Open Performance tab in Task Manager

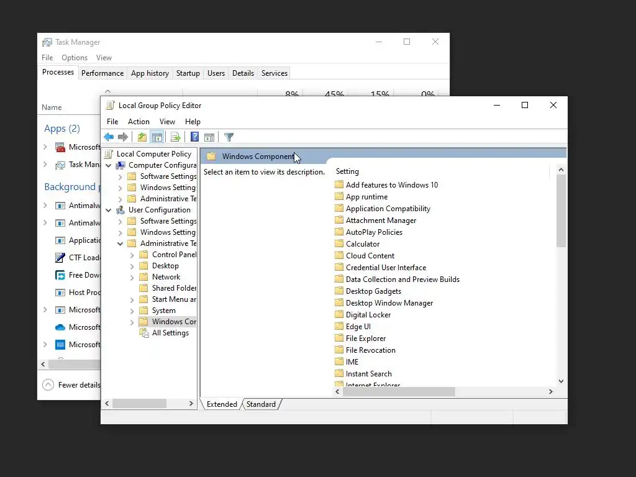coord(102,73)
